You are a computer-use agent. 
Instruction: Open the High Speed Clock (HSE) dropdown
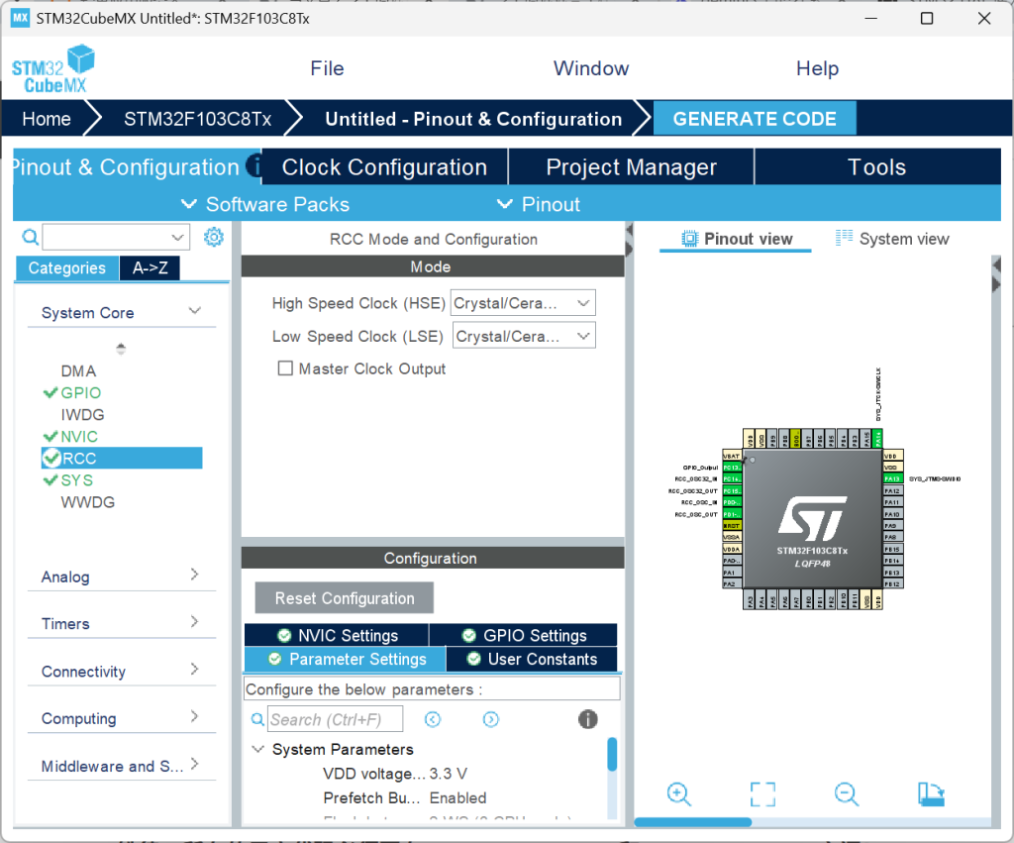coord(522,303)
